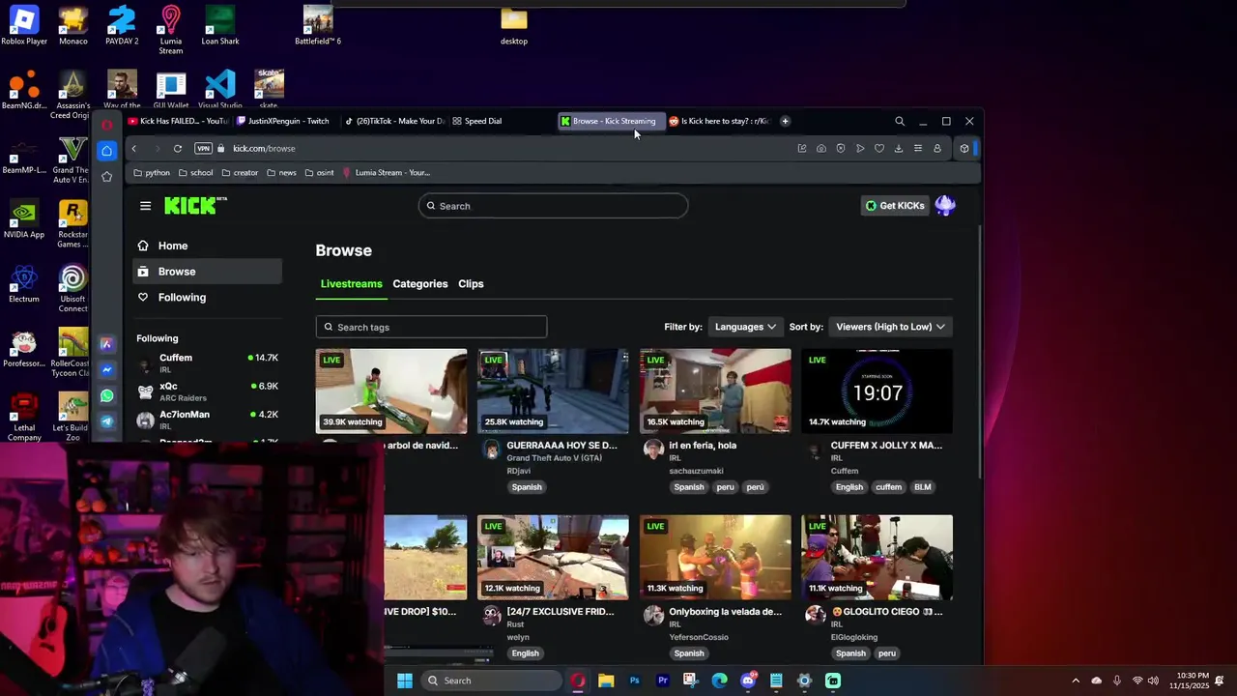The image size is (1237, 696).
Task: Open the Onlyboxing la velada stream title
Action: coord(725,612)
